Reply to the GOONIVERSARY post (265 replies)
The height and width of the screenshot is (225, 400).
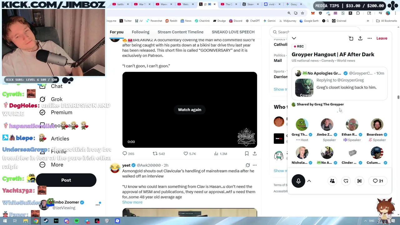pyautogui.click(x=128, y=154)
